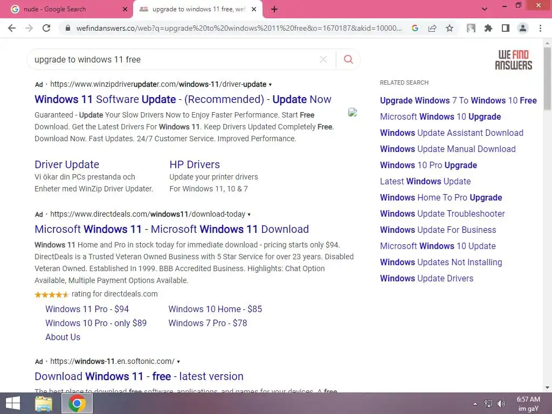Select 'Windows Update Troubleshooter' related search
Viewport: 552px width, 414px height.
(x=443, y=213)
